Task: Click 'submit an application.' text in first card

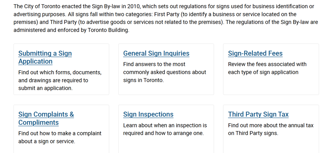Action: (x=45, y=88)
